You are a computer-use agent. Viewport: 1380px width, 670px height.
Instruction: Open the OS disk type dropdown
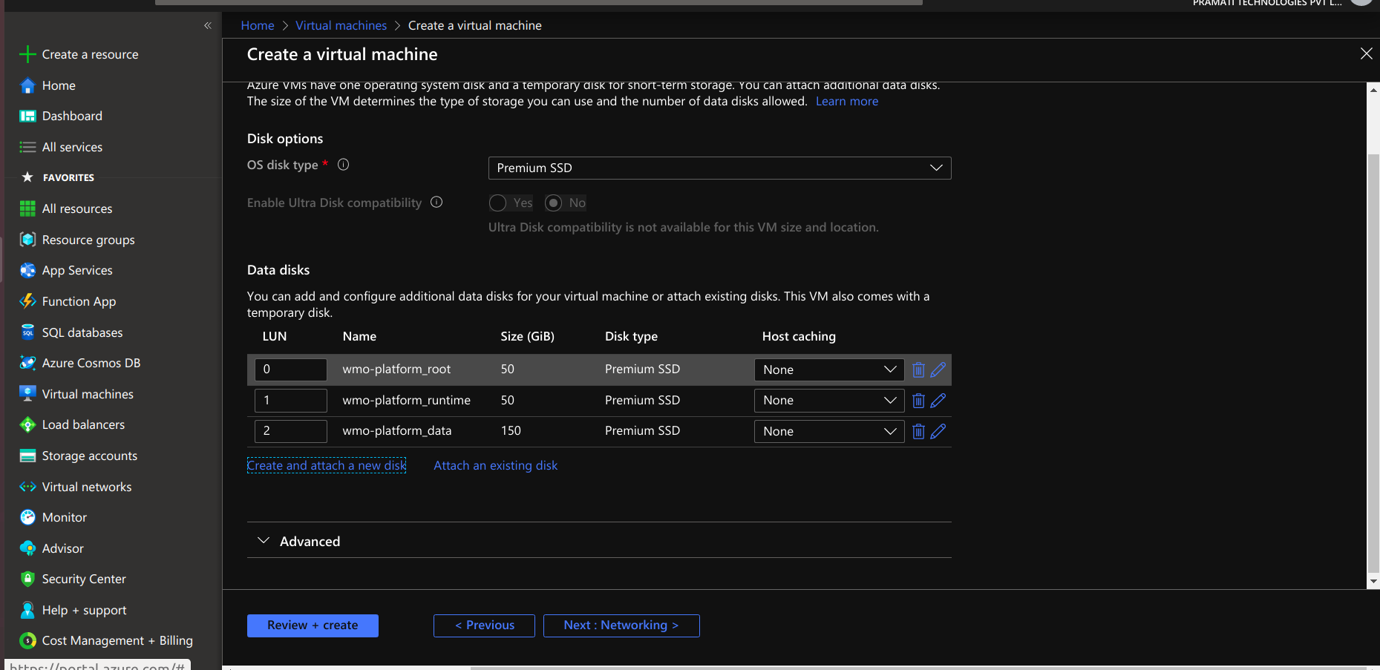click(719, 168)
